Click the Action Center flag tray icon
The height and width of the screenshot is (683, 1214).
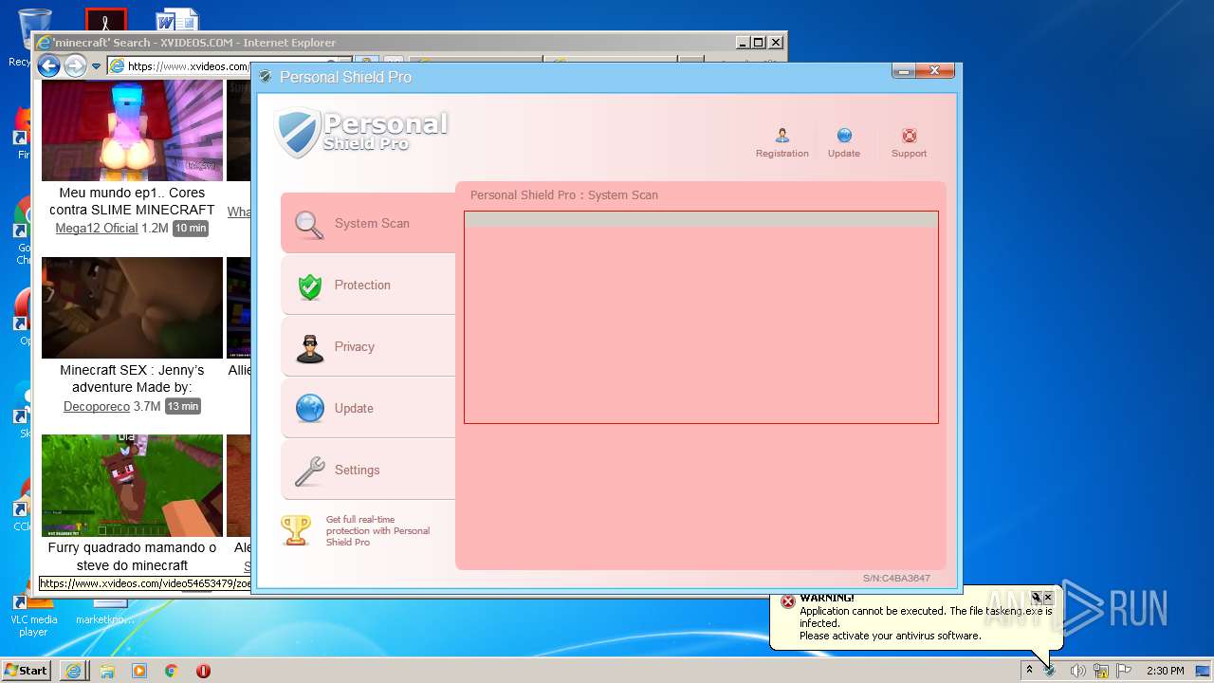(1124, 671)
